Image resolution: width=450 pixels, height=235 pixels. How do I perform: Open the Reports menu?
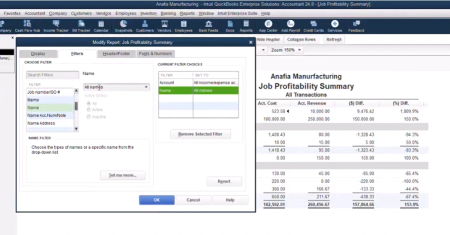(187, 13)
